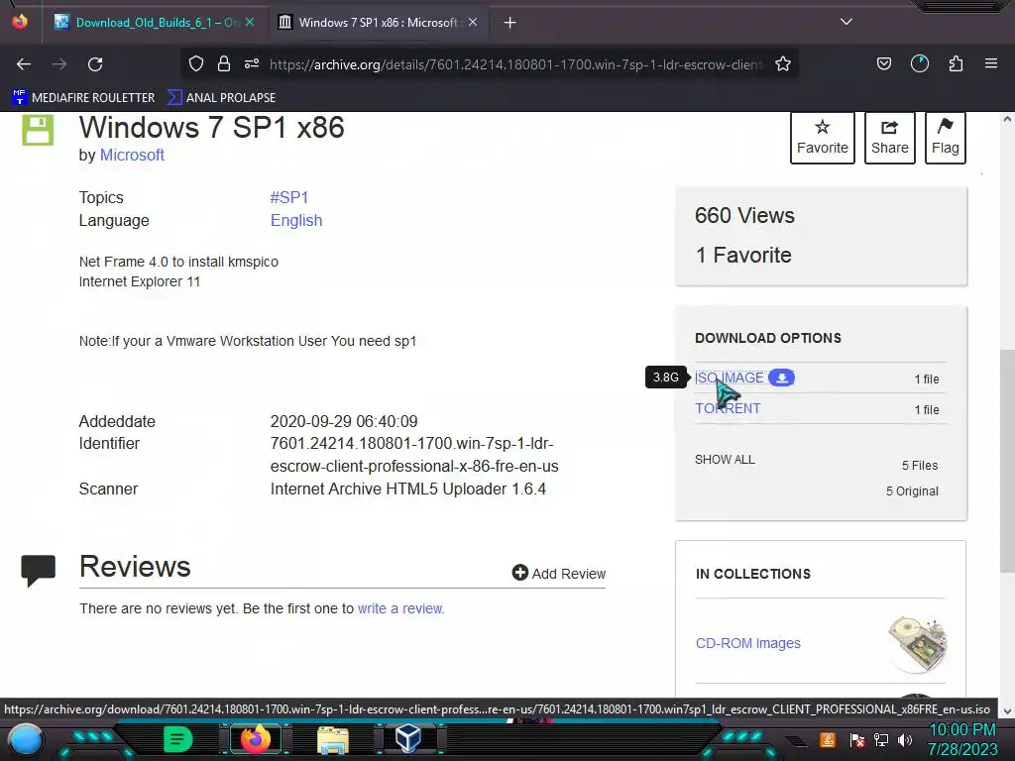Close the Download_Old_Builds_6_1 tab
Screen dimensions: 1015x761
[250, 22]
